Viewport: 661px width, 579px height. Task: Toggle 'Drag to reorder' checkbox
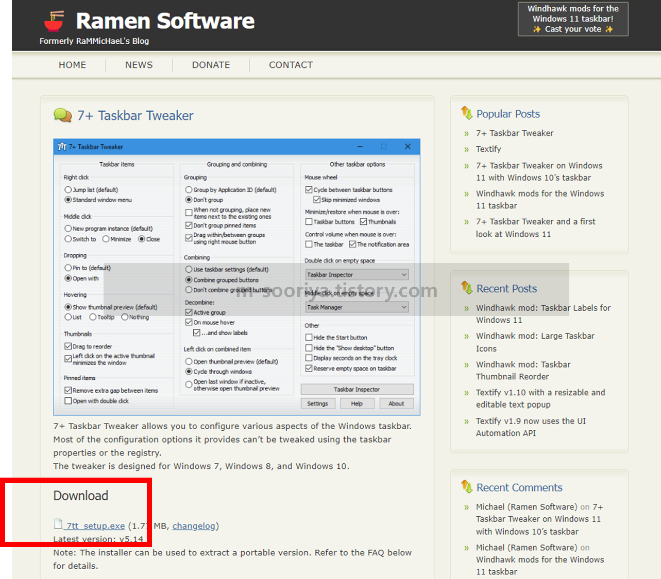68,346
